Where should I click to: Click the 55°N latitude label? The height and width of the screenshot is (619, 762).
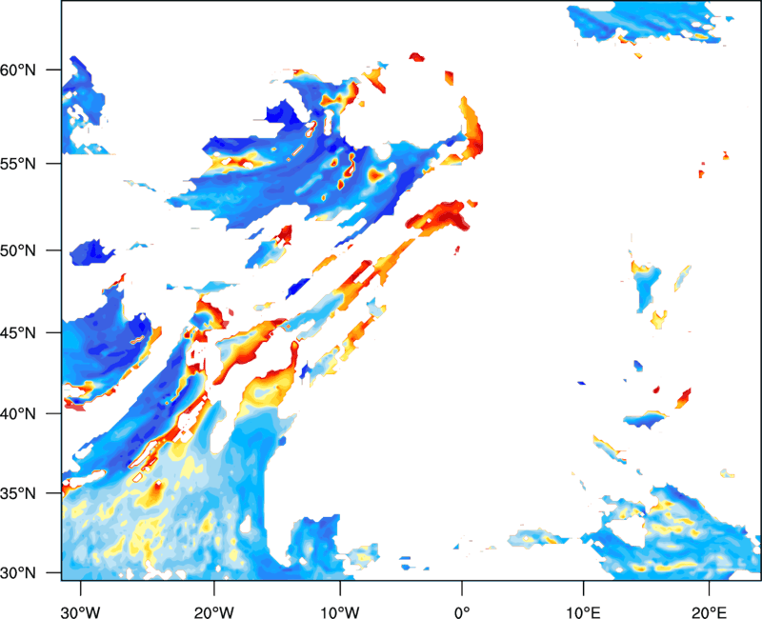click(x=18, y=164)
